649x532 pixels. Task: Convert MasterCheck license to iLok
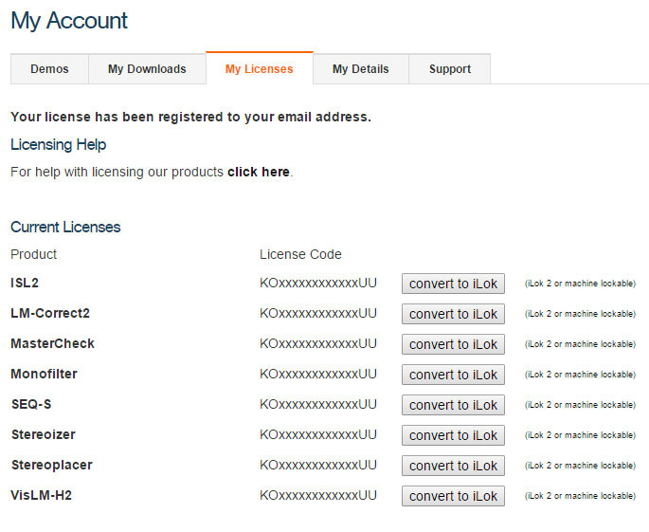pyautogui.click(x=453, y=344)
